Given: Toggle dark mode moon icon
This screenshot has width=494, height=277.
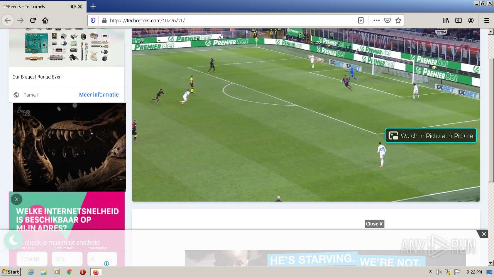Looking at the screenshot, I should tap(14, 240).
